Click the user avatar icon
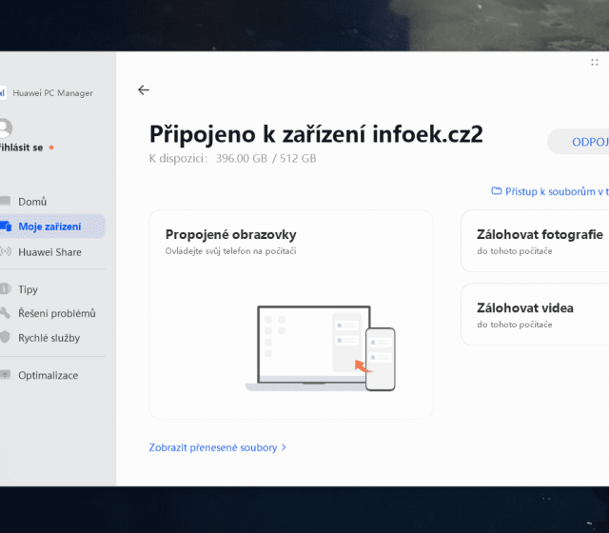This screenshot has width=609, height=533. click(5, 128)
